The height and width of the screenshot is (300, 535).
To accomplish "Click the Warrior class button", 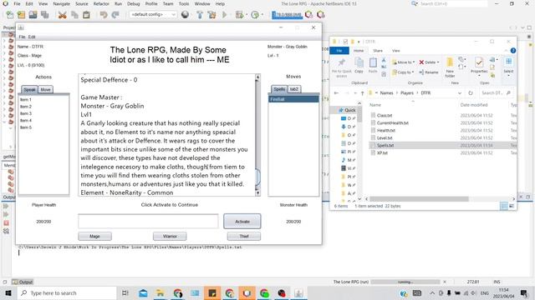I will coord(170,236).
